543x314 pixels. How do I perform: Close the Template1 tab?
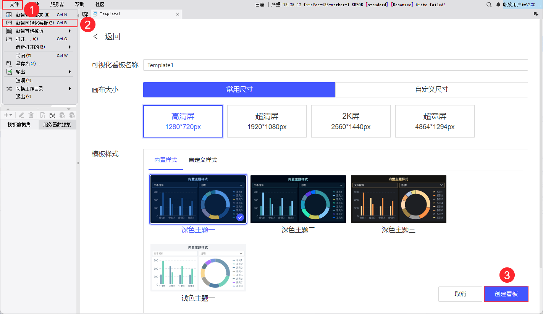[177, 14]
